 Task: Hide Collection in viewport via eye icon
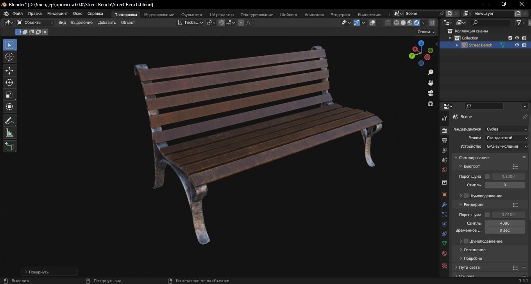pyautogui.click(x=517, y=38)
